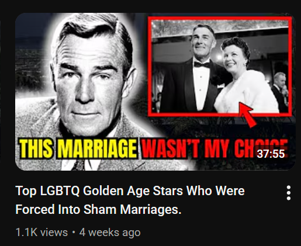Image resolution: width=301 pixels, height=246 pixels.
Task: Click the background man in inset photo
Action: point(280,91)
